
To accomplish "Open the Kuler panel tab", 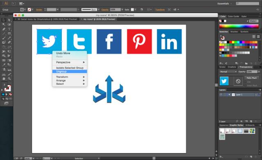I will point(244,16).
